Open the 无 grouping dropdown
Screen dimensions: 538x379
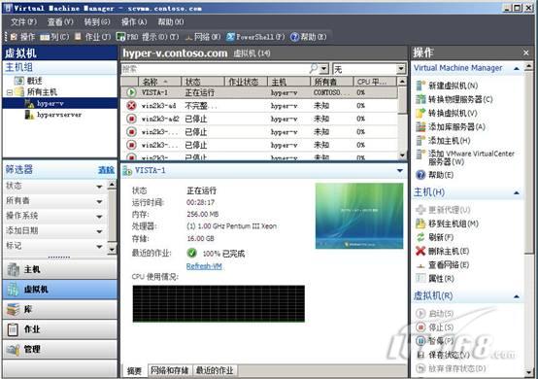(x=401, y=69)
